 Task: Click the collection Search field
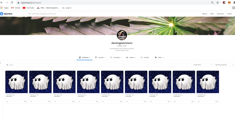(98, 65)
